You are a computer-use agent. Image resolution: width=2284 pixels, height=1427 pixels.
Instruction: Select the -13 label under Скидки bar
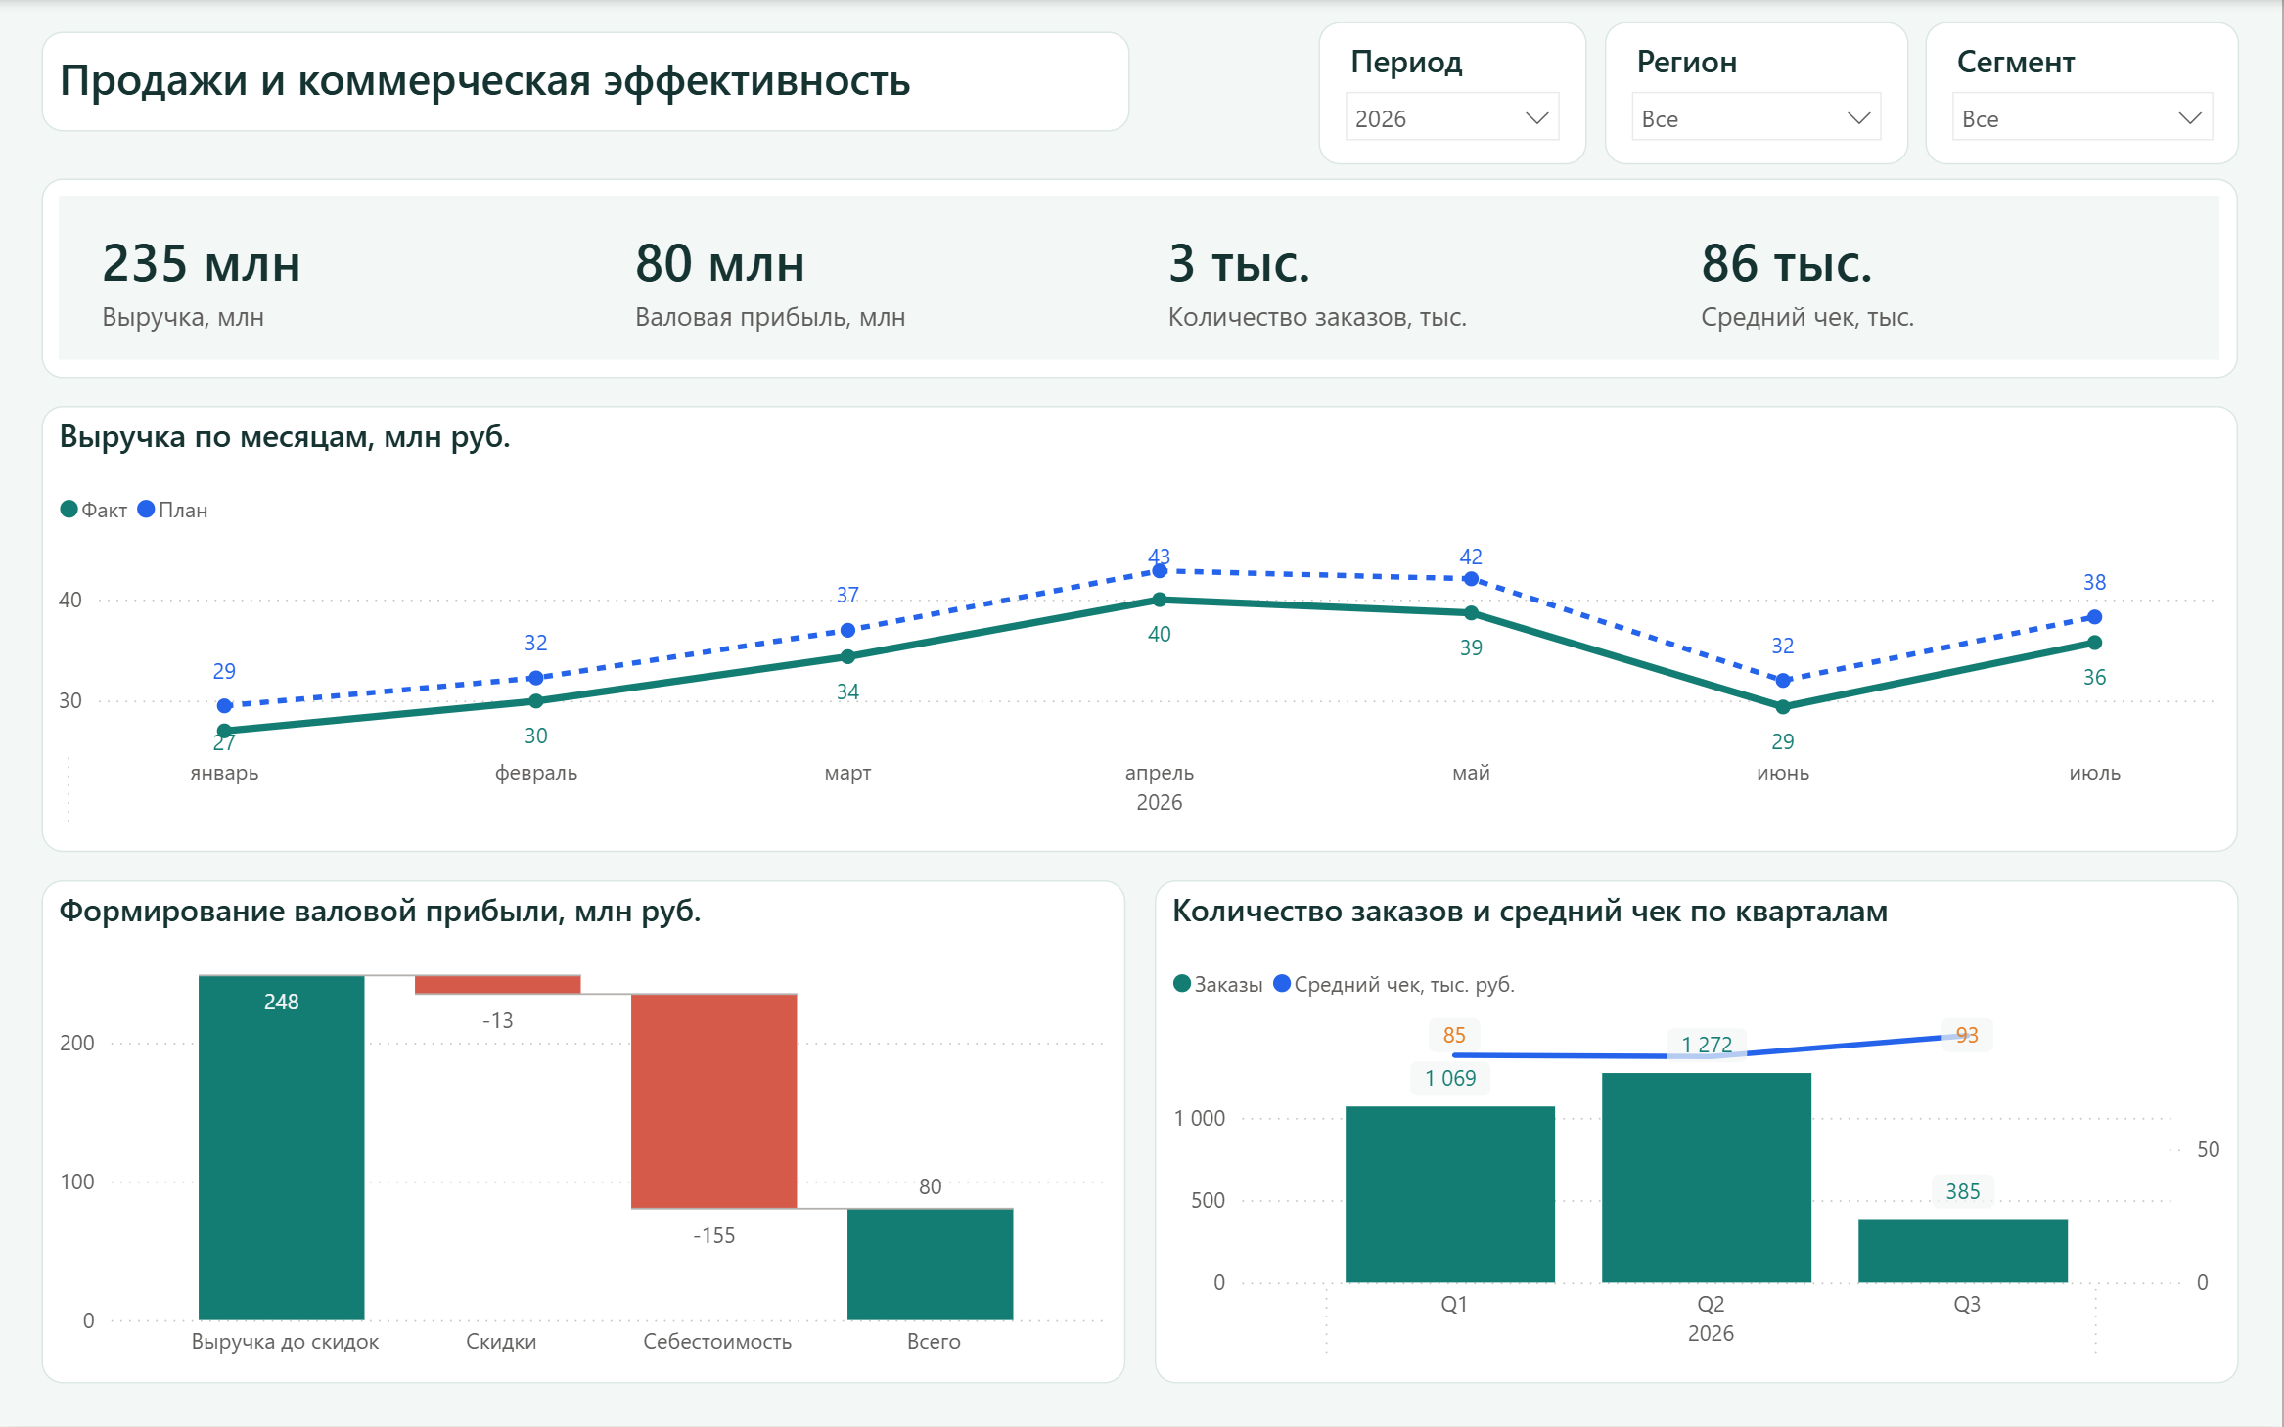click(x=498, y=1020)
